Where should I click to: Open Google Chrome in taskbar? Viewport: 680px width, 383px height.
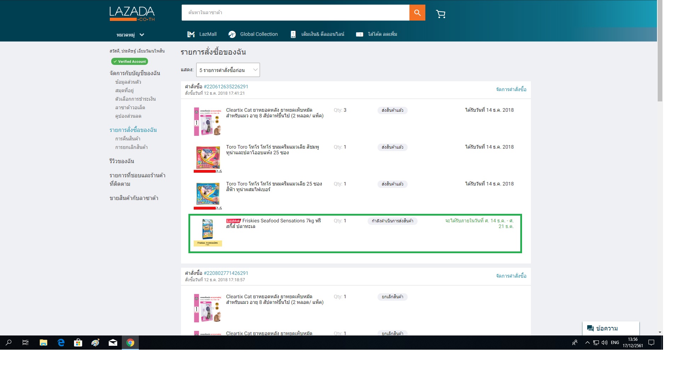click(x=130, y=343)
